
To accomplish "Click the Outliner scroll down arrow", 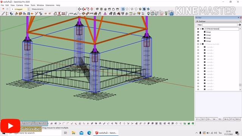I will click(x=240, y=90).
